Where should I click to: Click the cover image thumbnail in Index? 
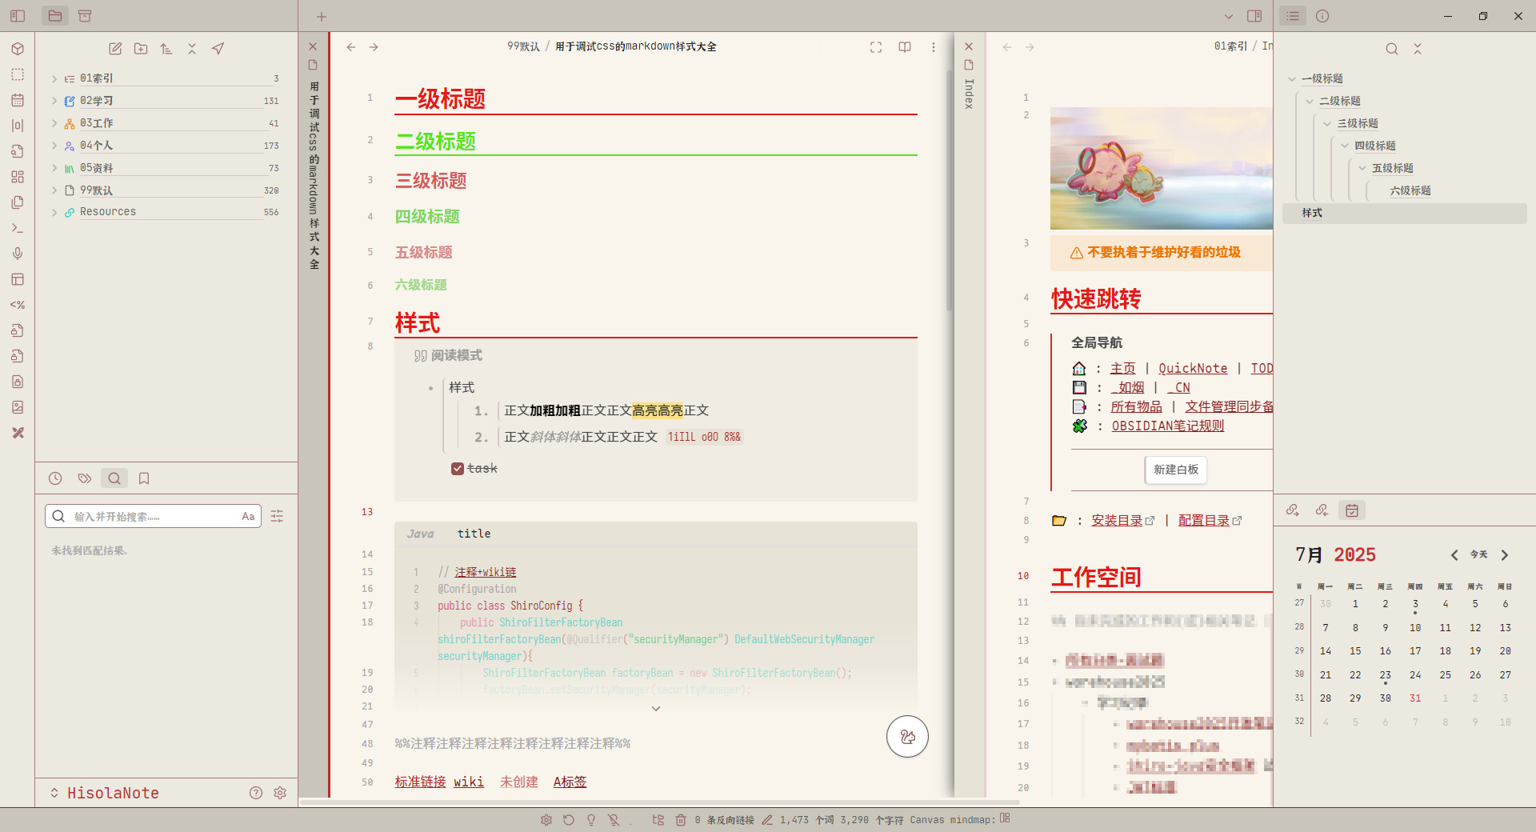click(1162, 168)
